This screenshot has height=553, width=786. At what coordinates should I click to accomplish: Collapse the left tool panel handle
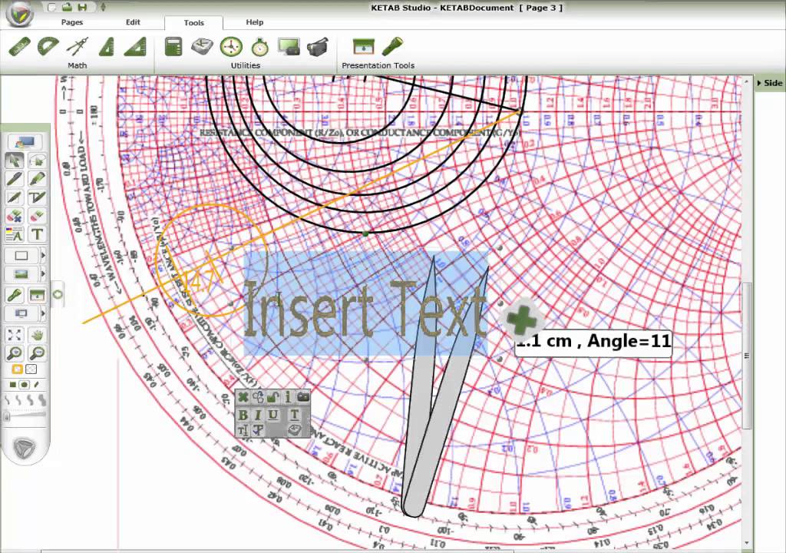point(58,294)
